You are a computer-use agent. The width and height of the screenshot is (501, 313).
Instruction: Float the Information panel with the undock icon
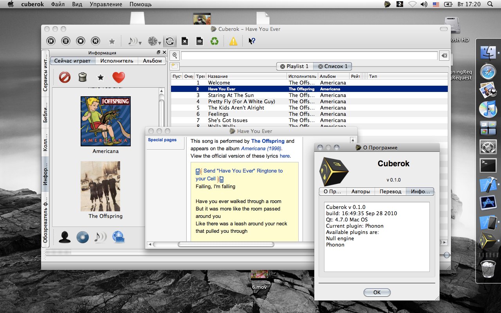[x=159, y=52]
